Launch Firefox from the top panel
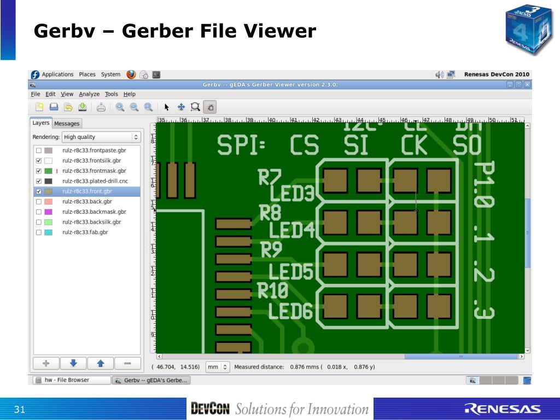The image size is (560, 420). 131,74
